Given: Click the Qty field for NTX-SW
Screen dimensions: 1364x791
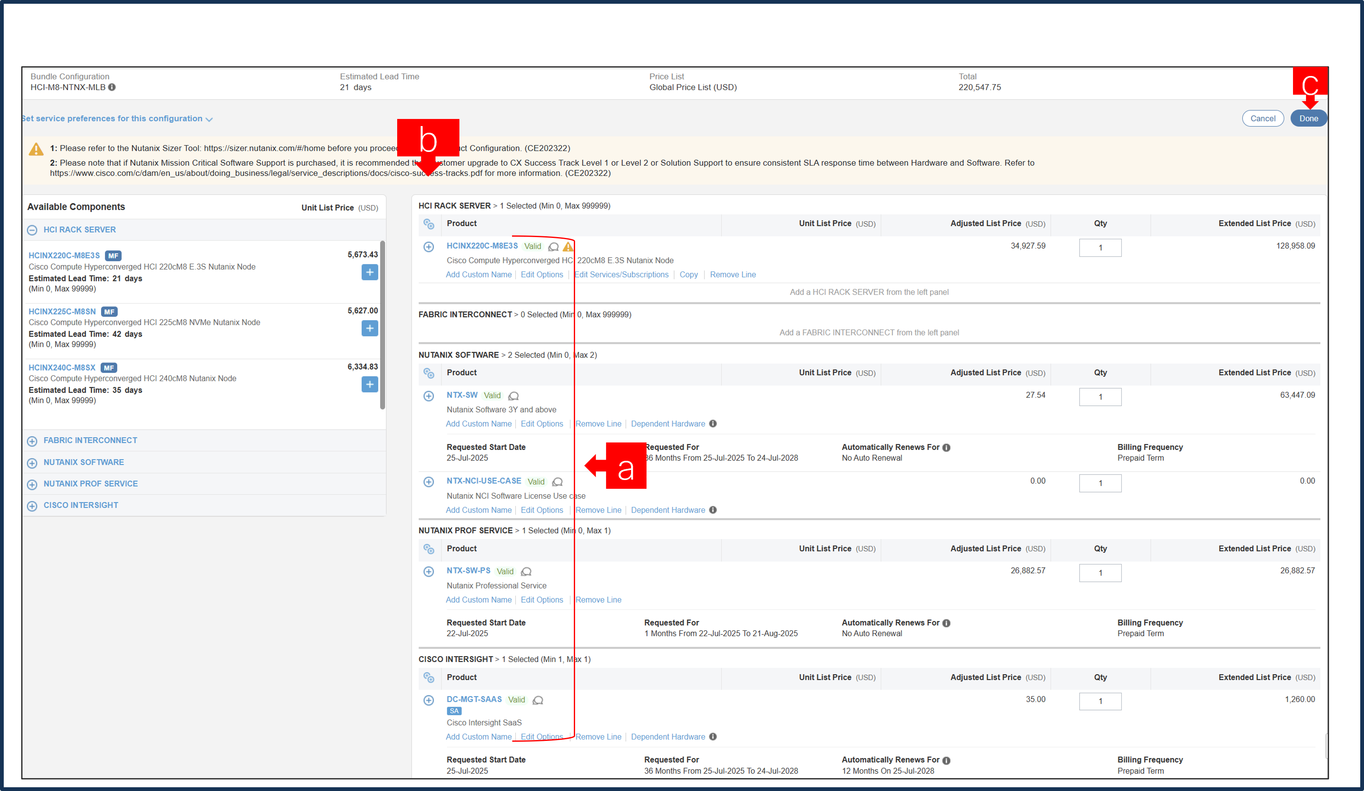Looking at the screenshot, I should tap(1100, 397).
